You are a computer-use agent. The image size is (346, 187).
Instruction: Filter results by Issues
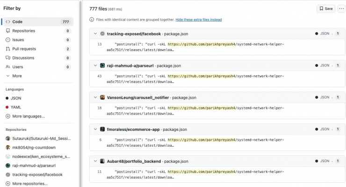coord(38,40)
